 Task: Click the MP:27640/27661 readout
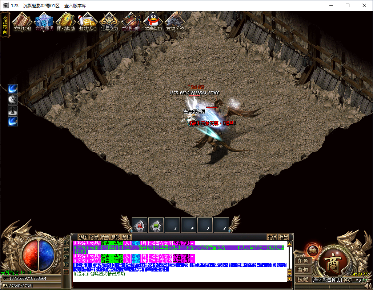[x=18, y=286]
